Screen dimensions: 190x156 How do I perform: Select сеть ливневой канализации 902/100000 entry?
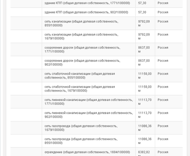pos(89,115)
